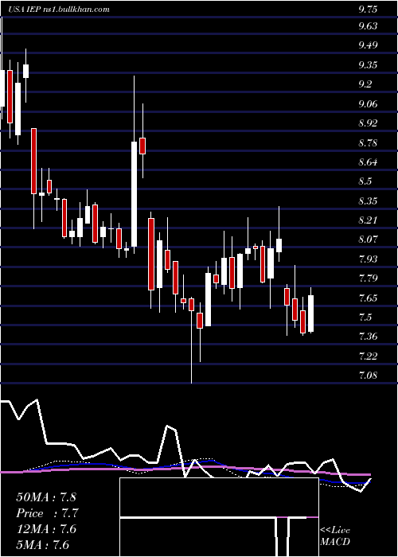Select the 9.75 price axis label

(368, 10)
